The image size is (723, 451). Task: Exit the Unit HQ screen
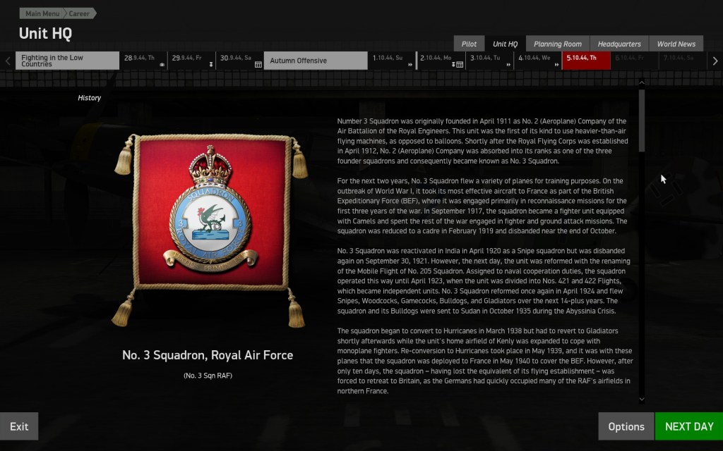19,426
